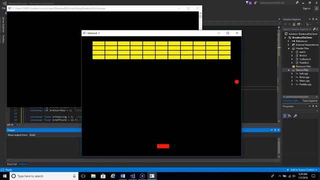Click the Quick Launch magnifier icon
Viewport: 320px width, 180px height.
pyautogui.click(x=297, y=2)
